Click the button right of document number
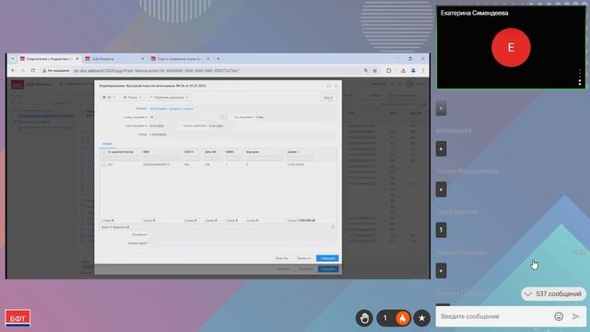 (x=223, y=117)
